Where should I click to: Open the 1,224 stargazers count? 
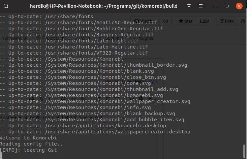point(204,21)
